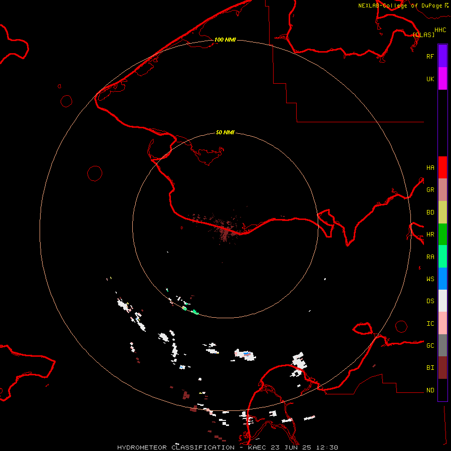Screen dimensions: 451x451
Task: Click the GR legend label
Action: (x=430, y=190)
